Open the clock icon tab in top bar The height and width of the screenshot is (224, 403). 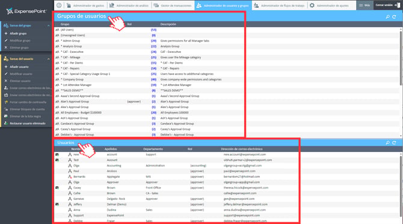click(x=59, y=5)
